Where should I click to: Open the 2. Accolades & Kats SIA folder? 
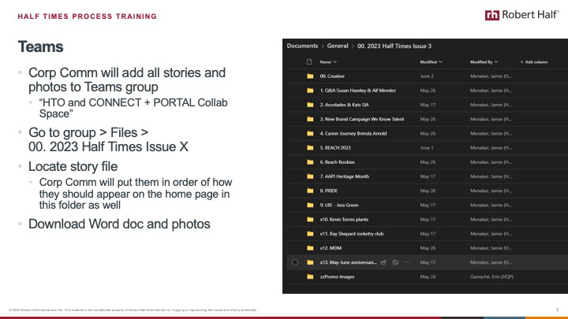click(x=344, y=105)
